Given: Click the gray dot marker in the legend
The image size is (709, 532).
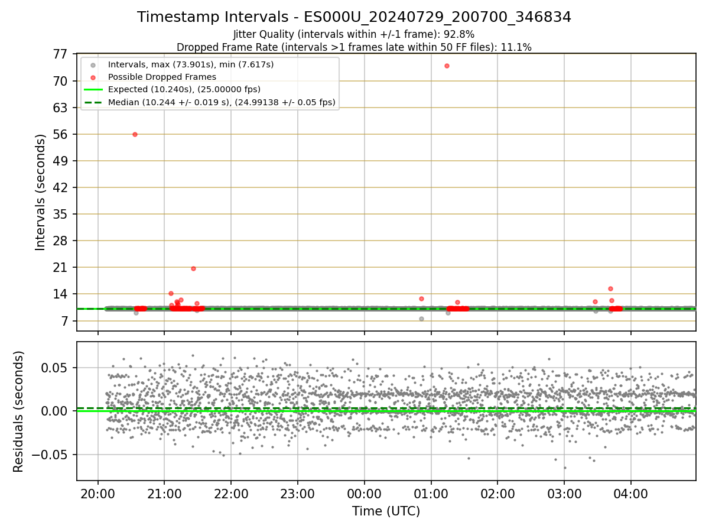Looking at the screenshot, I should click(x=93, y=64).
